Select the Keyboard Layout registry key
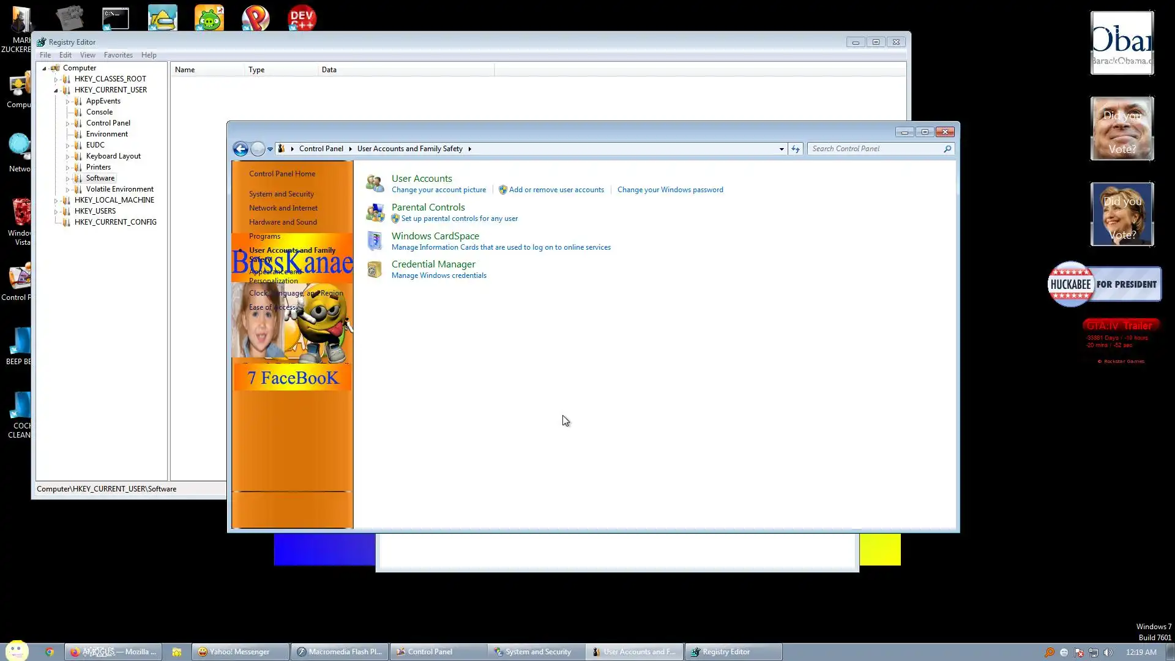 coord(113,156)
